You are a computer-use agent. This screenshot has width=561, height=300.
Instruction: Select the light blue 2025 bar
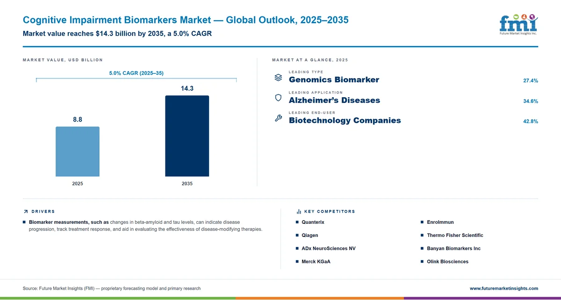click(78, 151)
